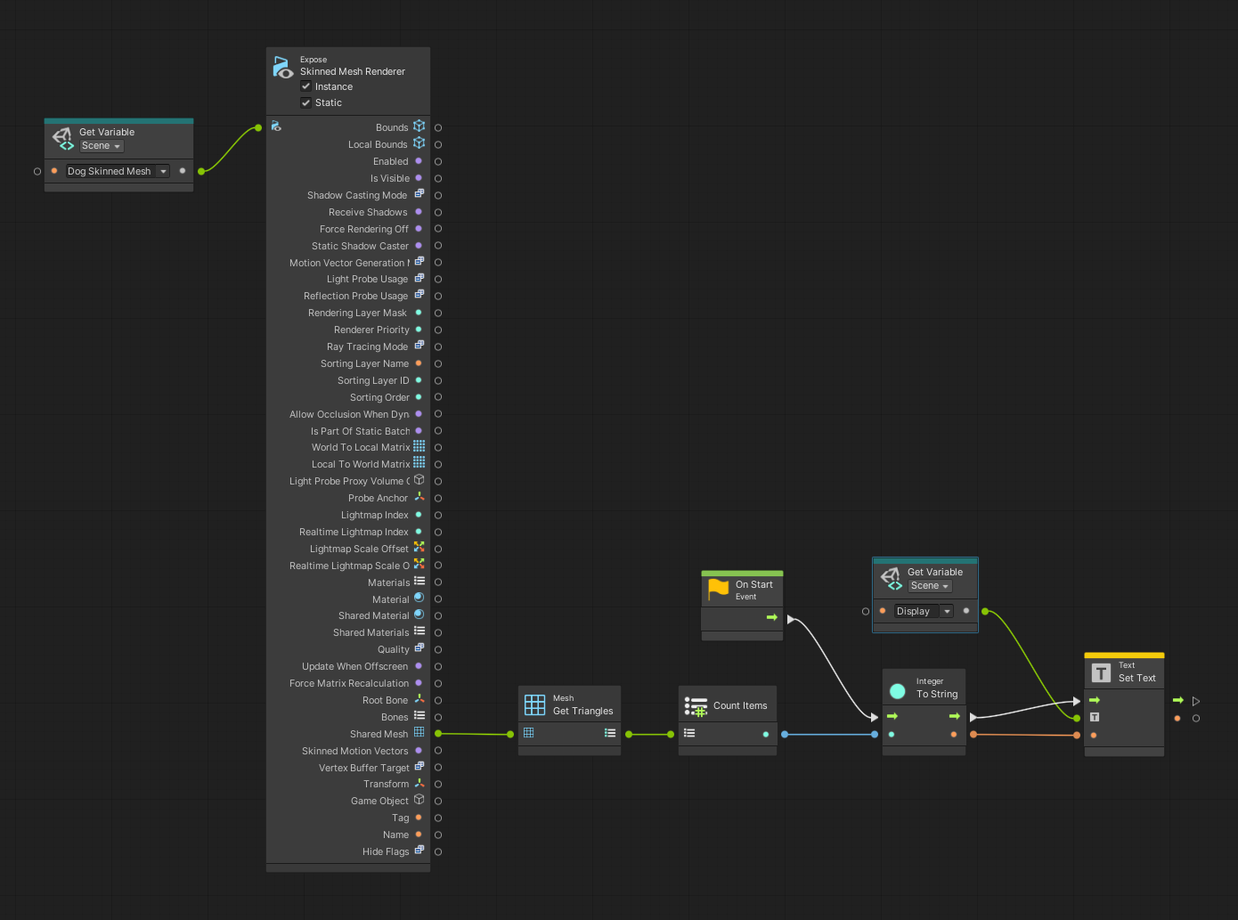Click the Shadow Casting Mode enum icon
Screen dimensions: 1238x920
[x=419, y=193]
